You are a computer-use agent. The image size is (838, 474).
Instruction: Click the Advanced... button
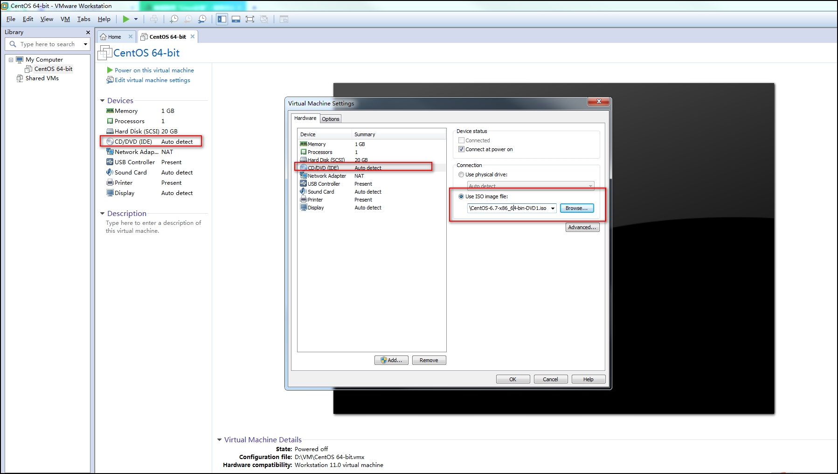(582, 228)
